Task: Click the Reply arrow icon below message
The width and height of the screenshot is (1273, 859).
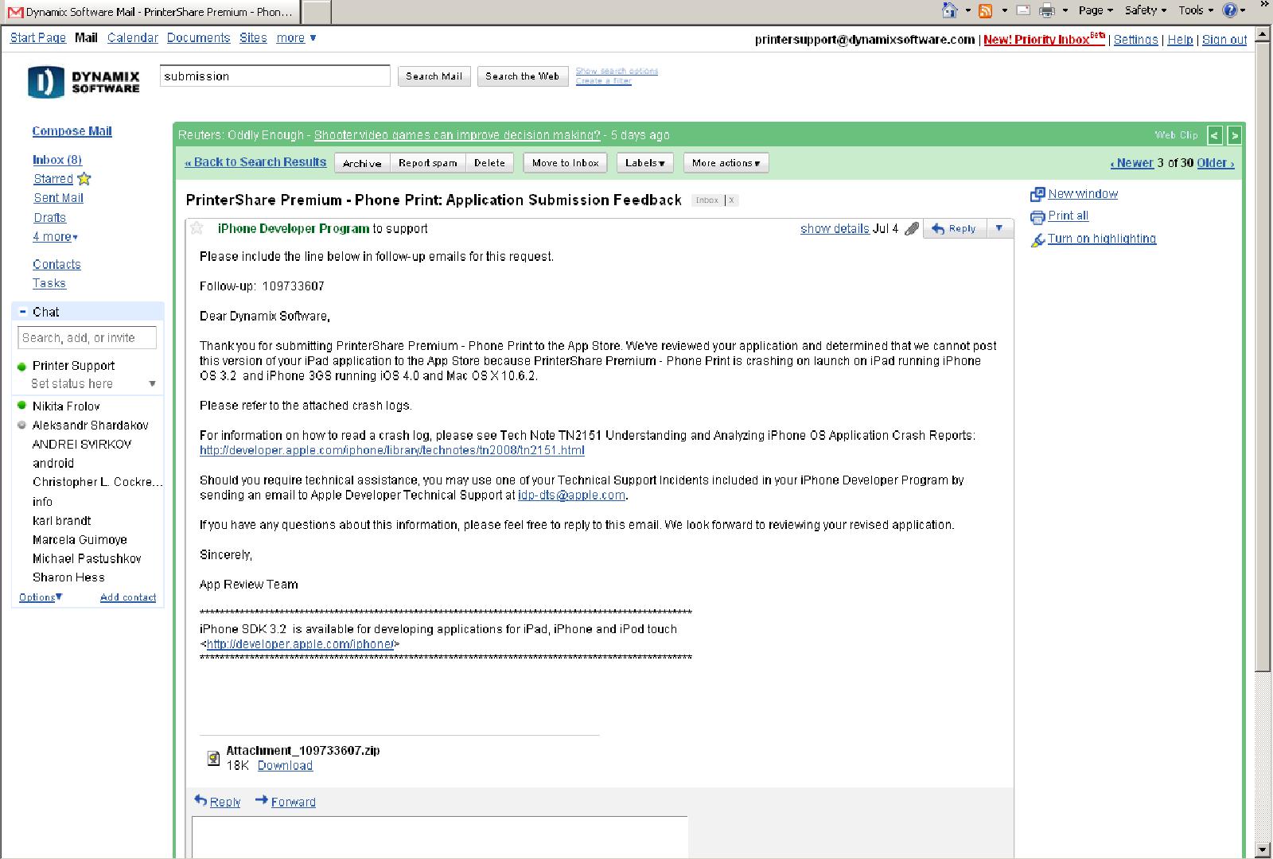Action: (x=201, y=801)
